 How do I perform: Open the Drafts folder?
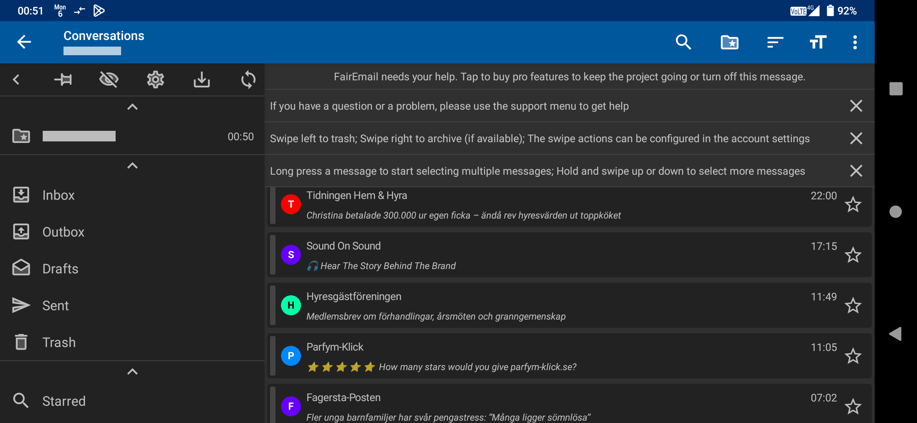pyautogui.click(x=60, y=269)
